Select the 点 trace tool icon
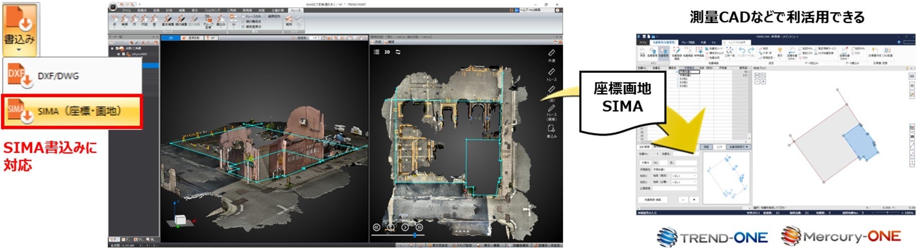The height and width of the screenshot is (249, 916). click(115, 21)
